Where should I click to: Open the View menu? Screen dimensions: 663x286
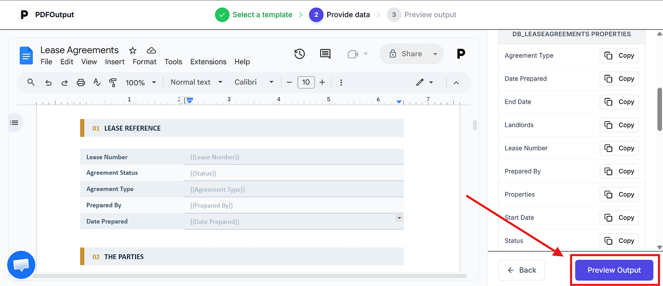click(x=89, y=62)
